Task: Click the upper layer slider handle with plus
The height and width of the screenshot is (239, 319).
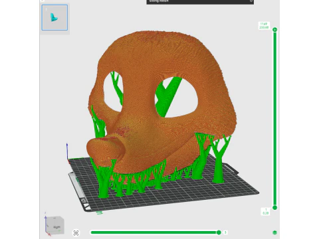Action: point(275,30)
